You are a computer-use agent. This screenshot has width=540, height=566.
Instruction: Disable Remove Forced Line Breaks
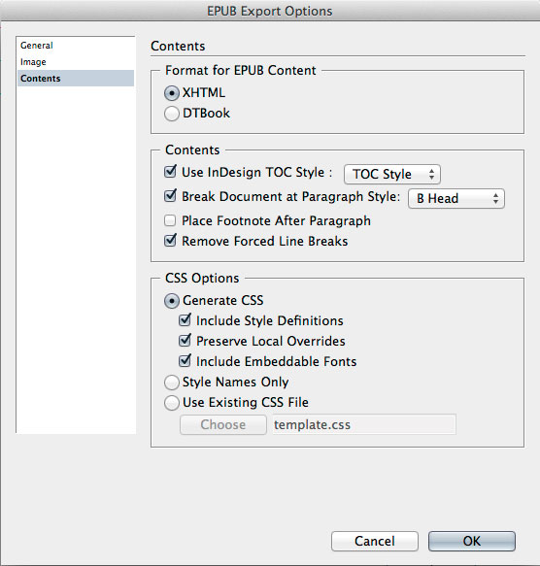pyautogui.click(x=170, y=241)
